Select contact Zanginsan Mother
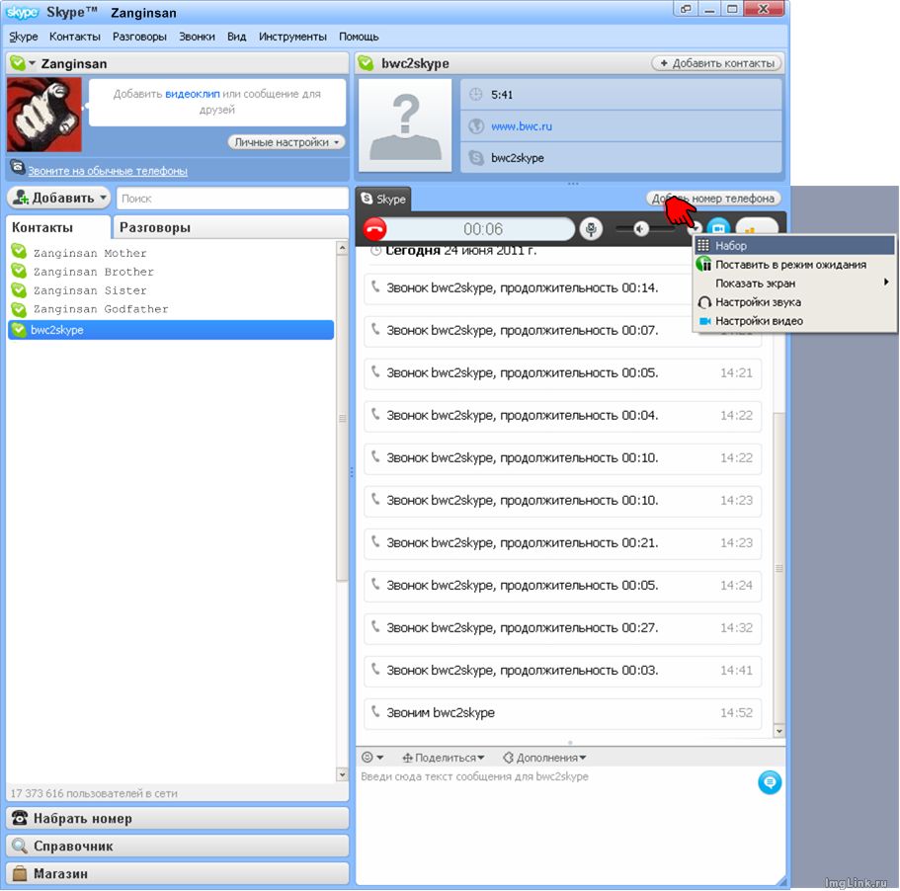 coord(171,253)
